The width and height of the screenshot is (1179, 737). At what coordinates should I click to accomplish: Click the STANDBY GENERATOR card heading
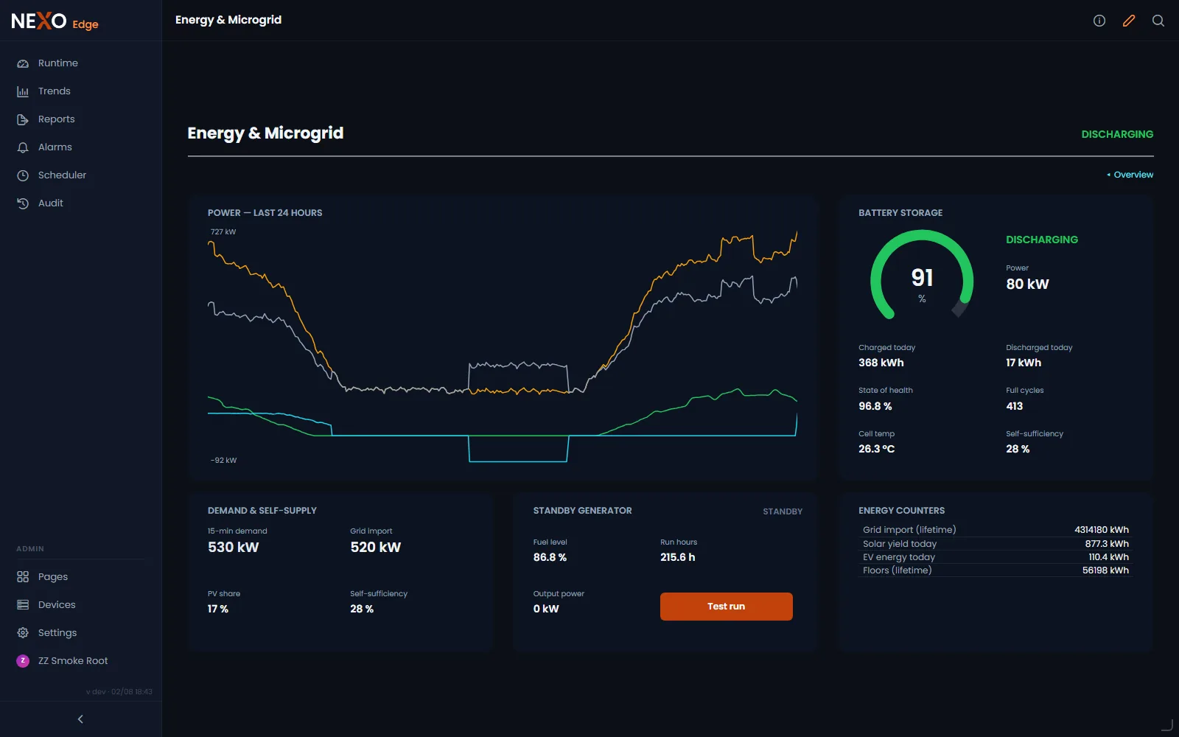click(x=582, y=511)
